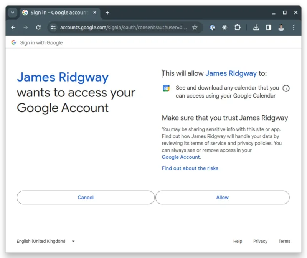Screen dimensions: 307x258
Task: Open the Help link in footer
Action: pos(238,241)
